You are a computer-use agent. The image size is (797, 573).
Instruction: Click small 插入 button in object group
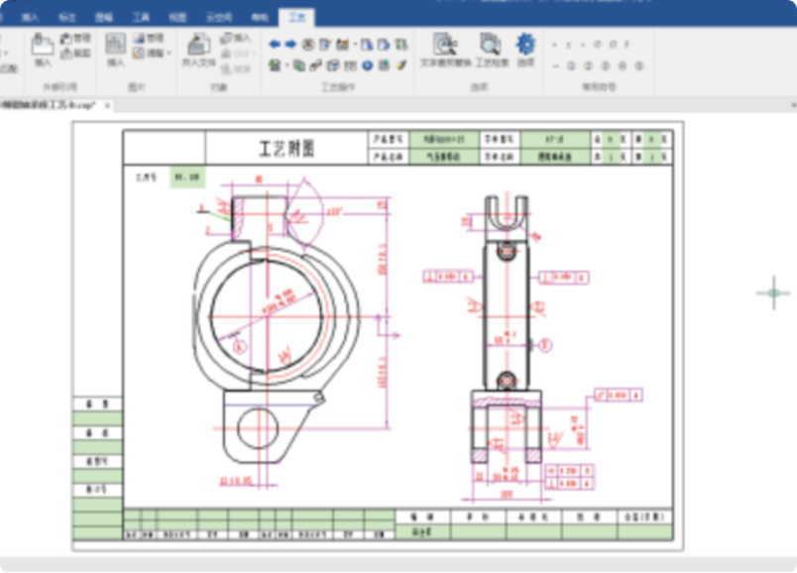236,38
